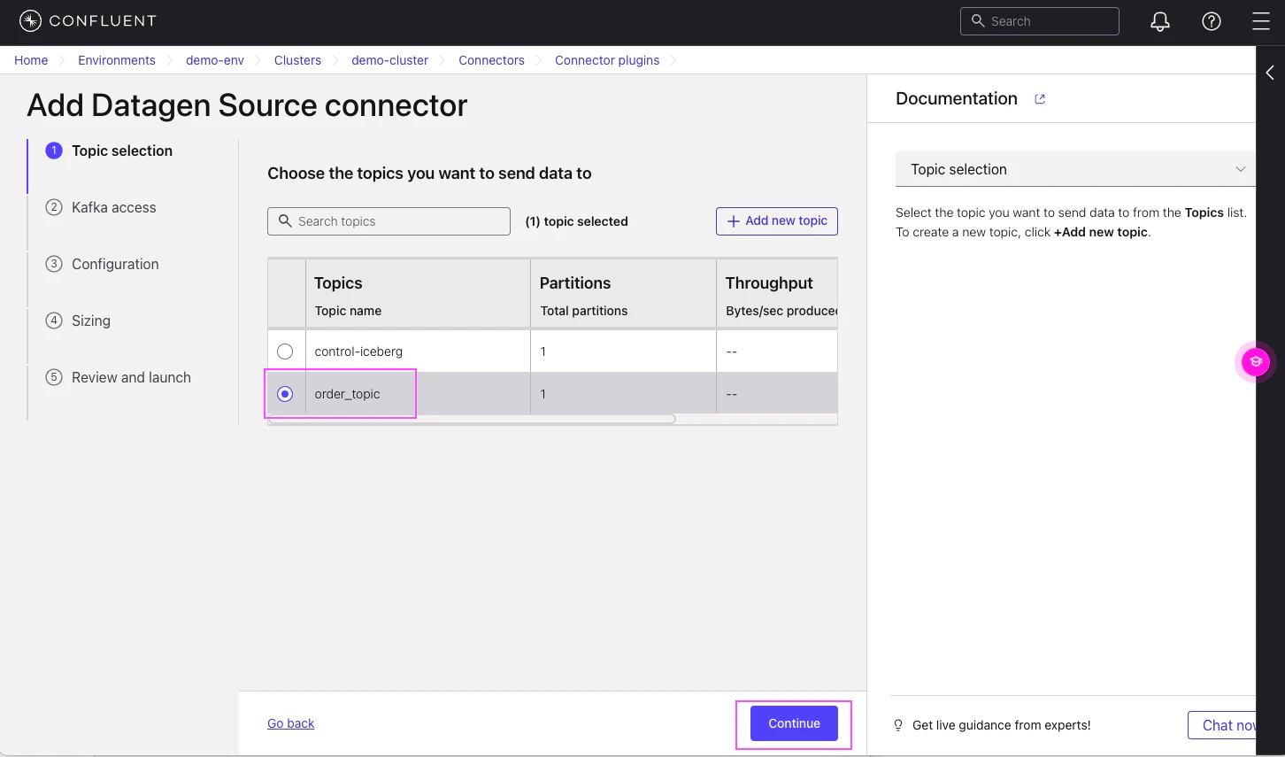This screenshot has height=757, width=1285.
Task: Focus the global Search field
Action: point(1040,21)
